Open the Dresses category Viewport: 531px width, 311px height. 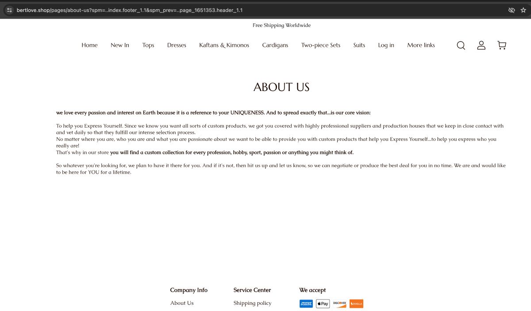pyautogui.click(x=177, y=45)
